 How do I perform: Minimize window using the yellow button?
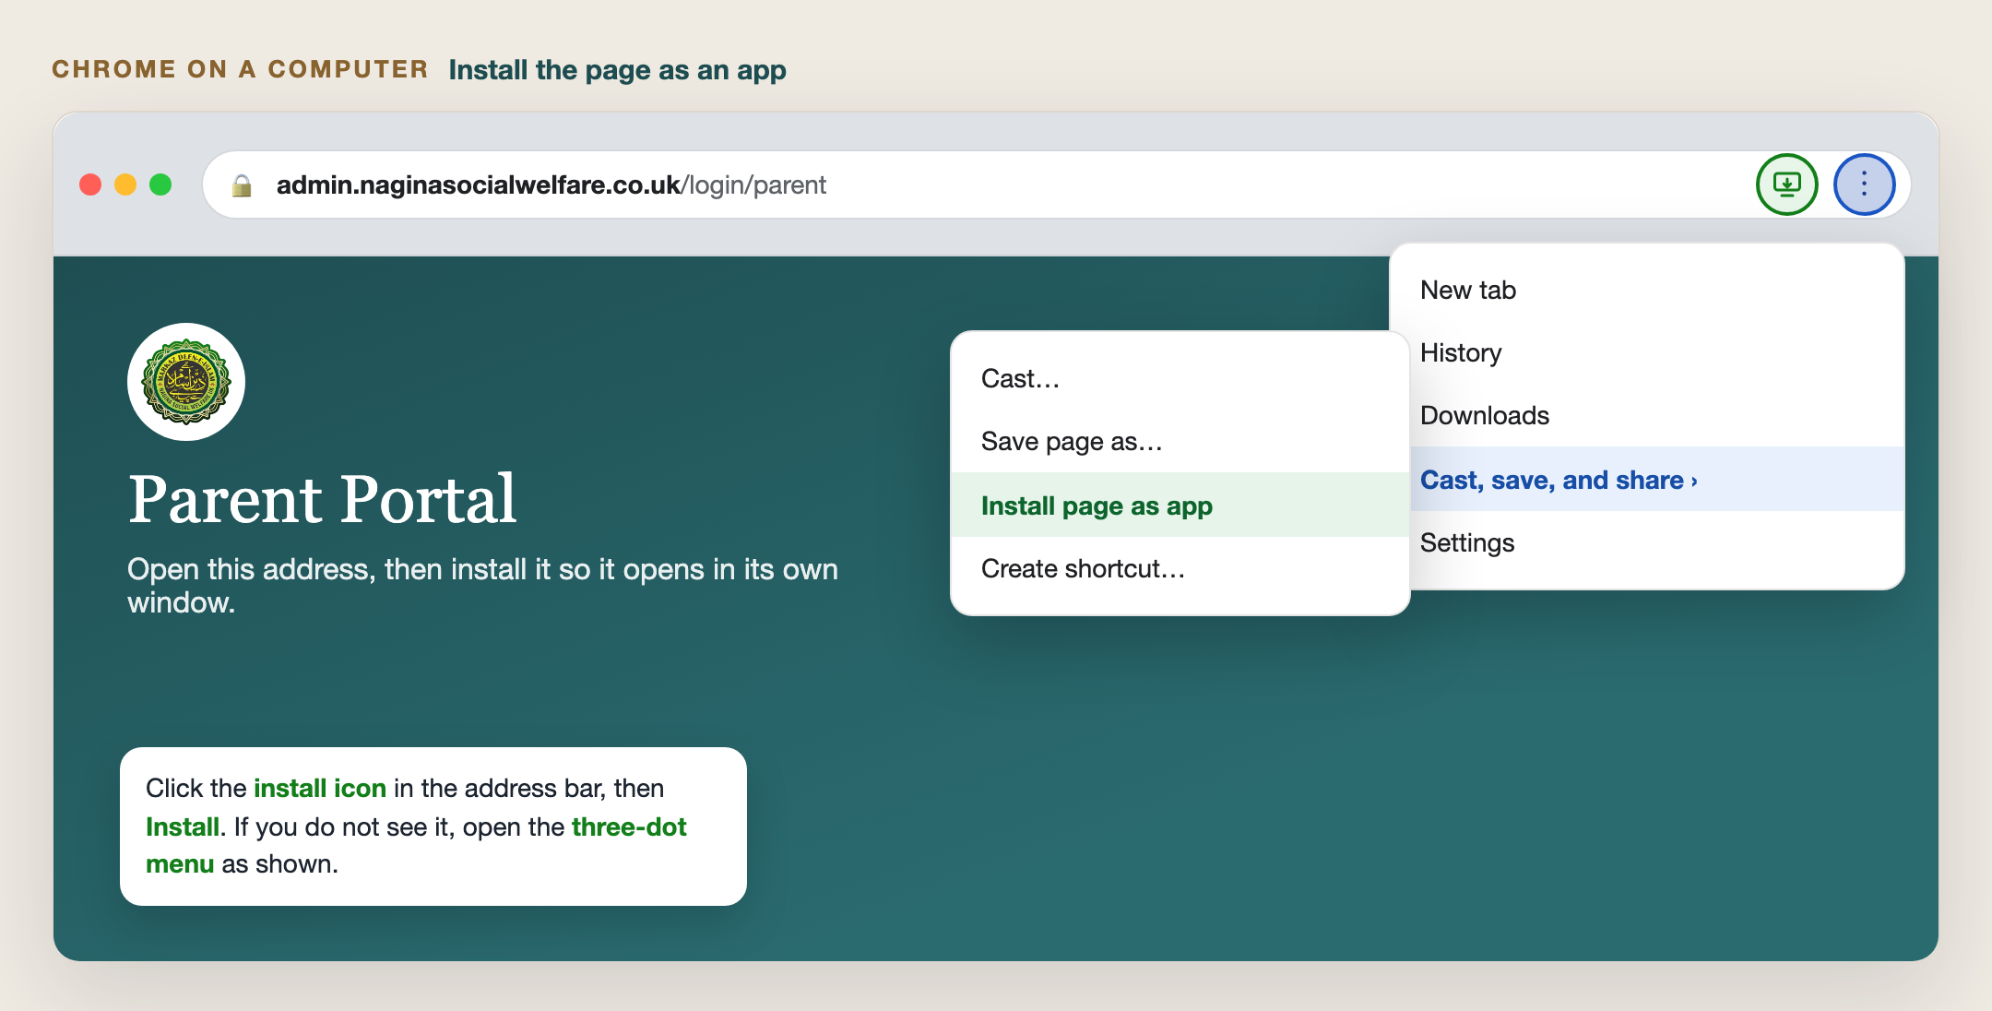click(x=125, y=184)
